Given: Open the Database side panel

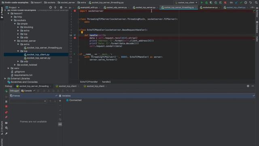Looking at the screenshot, I should pos(257,27).
